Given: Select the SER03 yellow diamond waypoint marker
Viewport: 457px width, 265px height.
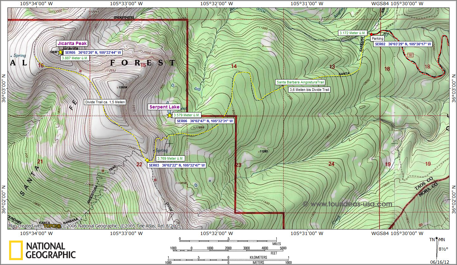Looking at the screenshot, I should point(147,160).
